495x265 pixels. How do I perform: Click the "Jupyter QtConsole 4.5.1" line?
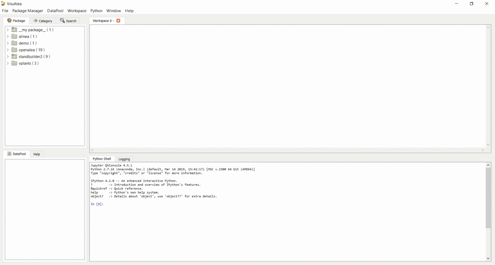coord(111,165)
